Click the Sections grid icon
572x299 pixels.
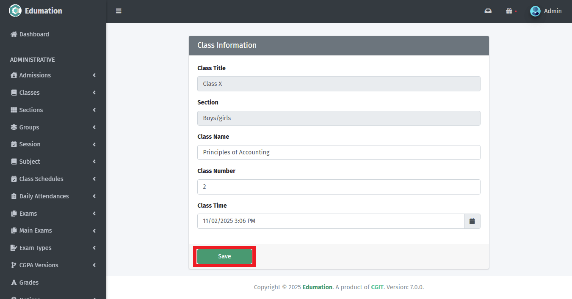click(x=14, y=110)
